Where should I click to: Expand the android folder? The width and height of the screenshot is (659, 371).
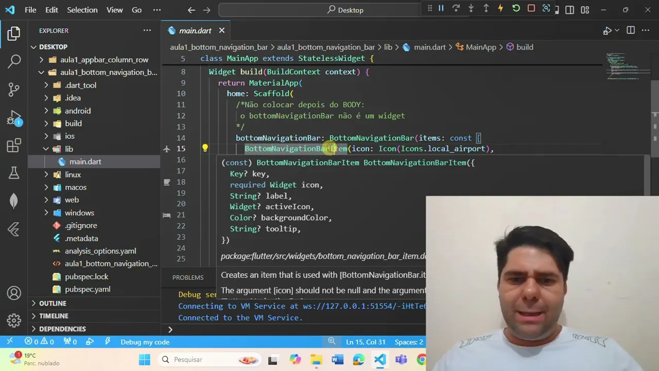coord(94,111)
